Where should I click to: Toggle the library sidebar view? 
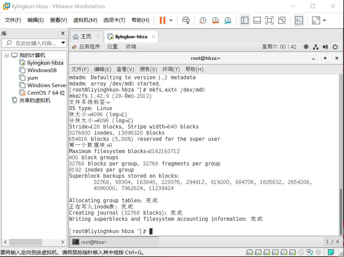coord(245,21)
